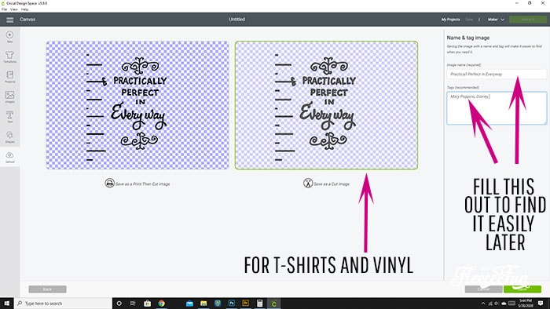The width and height of the screenshot is (550, 309).
Task: Click the Canvas title in the header
Action: pyautogui.click(x=27, y=20)
